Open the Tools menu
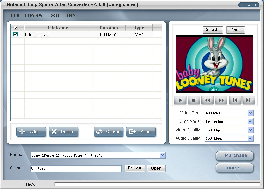The width and height of the screenshot is (264, 189). 53,15
